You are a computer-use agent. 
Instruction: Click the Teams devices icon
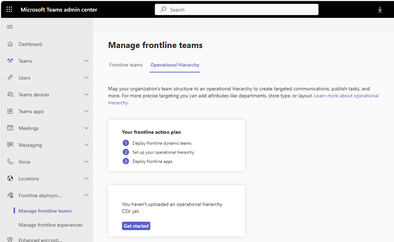[x=10, y=94]
